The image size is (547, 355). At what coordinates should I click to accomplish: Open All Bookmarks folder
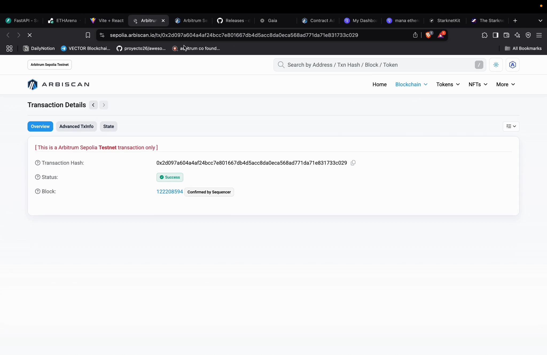point(523,48)
